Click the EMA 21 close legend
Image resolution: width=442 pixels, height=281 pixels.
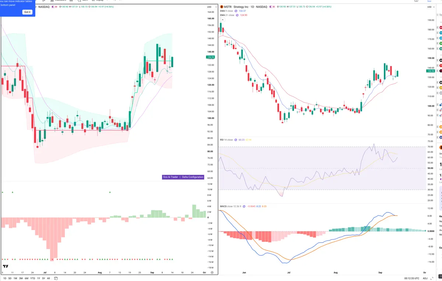click(x=227, y=15)
